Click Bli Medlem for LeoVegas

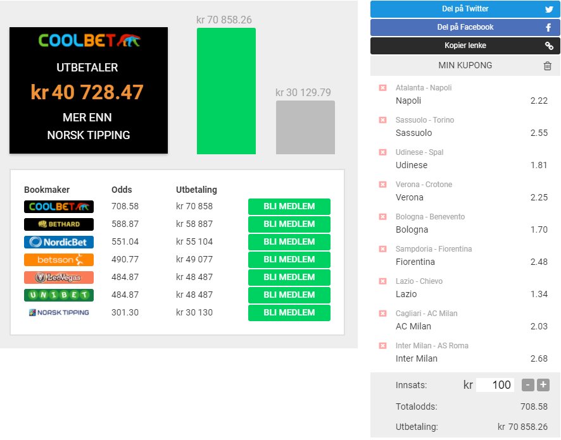tap(289, 277)
